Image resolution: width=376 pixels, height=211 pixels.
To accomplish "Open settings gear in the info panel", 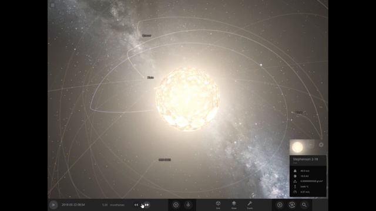I will click(321, 145).
